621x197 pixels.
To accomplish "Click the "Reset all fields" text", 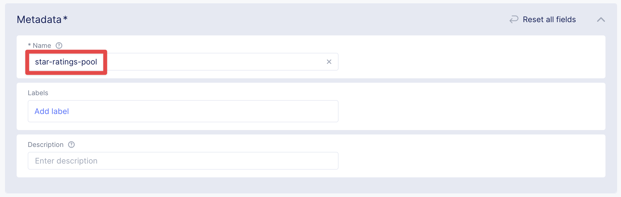I will (549, 19).
